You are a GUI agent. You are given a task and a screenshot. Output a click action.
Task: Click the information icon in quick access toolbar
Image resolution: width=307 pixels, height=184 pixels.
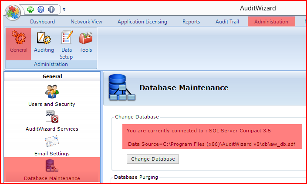point(51,9)
